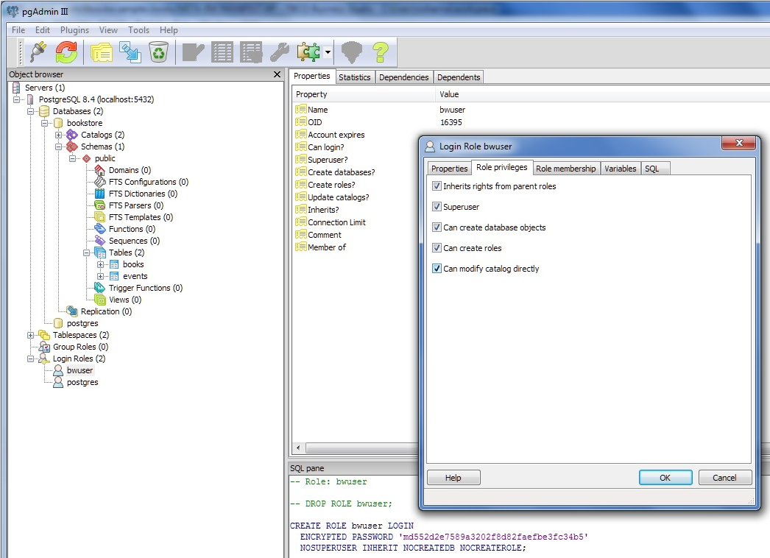Open the object Properties toolbar icon
Image resolution: width=770 pixels, height=558 pixels.
click(102, 52)
